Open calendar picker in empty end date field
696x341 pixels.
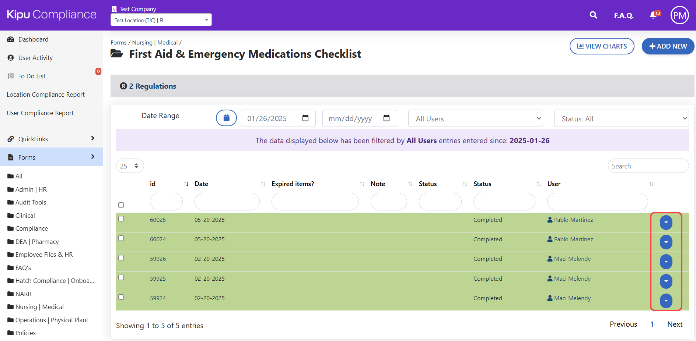386,118
